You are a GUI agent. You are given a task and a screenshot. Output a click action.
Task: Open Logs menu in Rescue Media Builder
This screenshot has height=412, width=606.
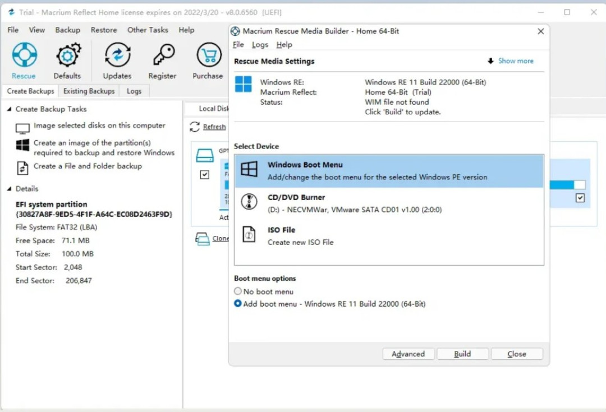(260, 45)
